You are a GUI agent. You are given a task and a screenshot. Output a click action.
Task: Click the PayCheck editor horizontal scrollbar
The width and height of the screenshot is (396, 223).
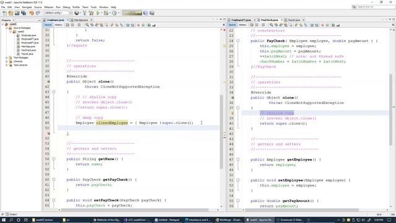(302, 210)
